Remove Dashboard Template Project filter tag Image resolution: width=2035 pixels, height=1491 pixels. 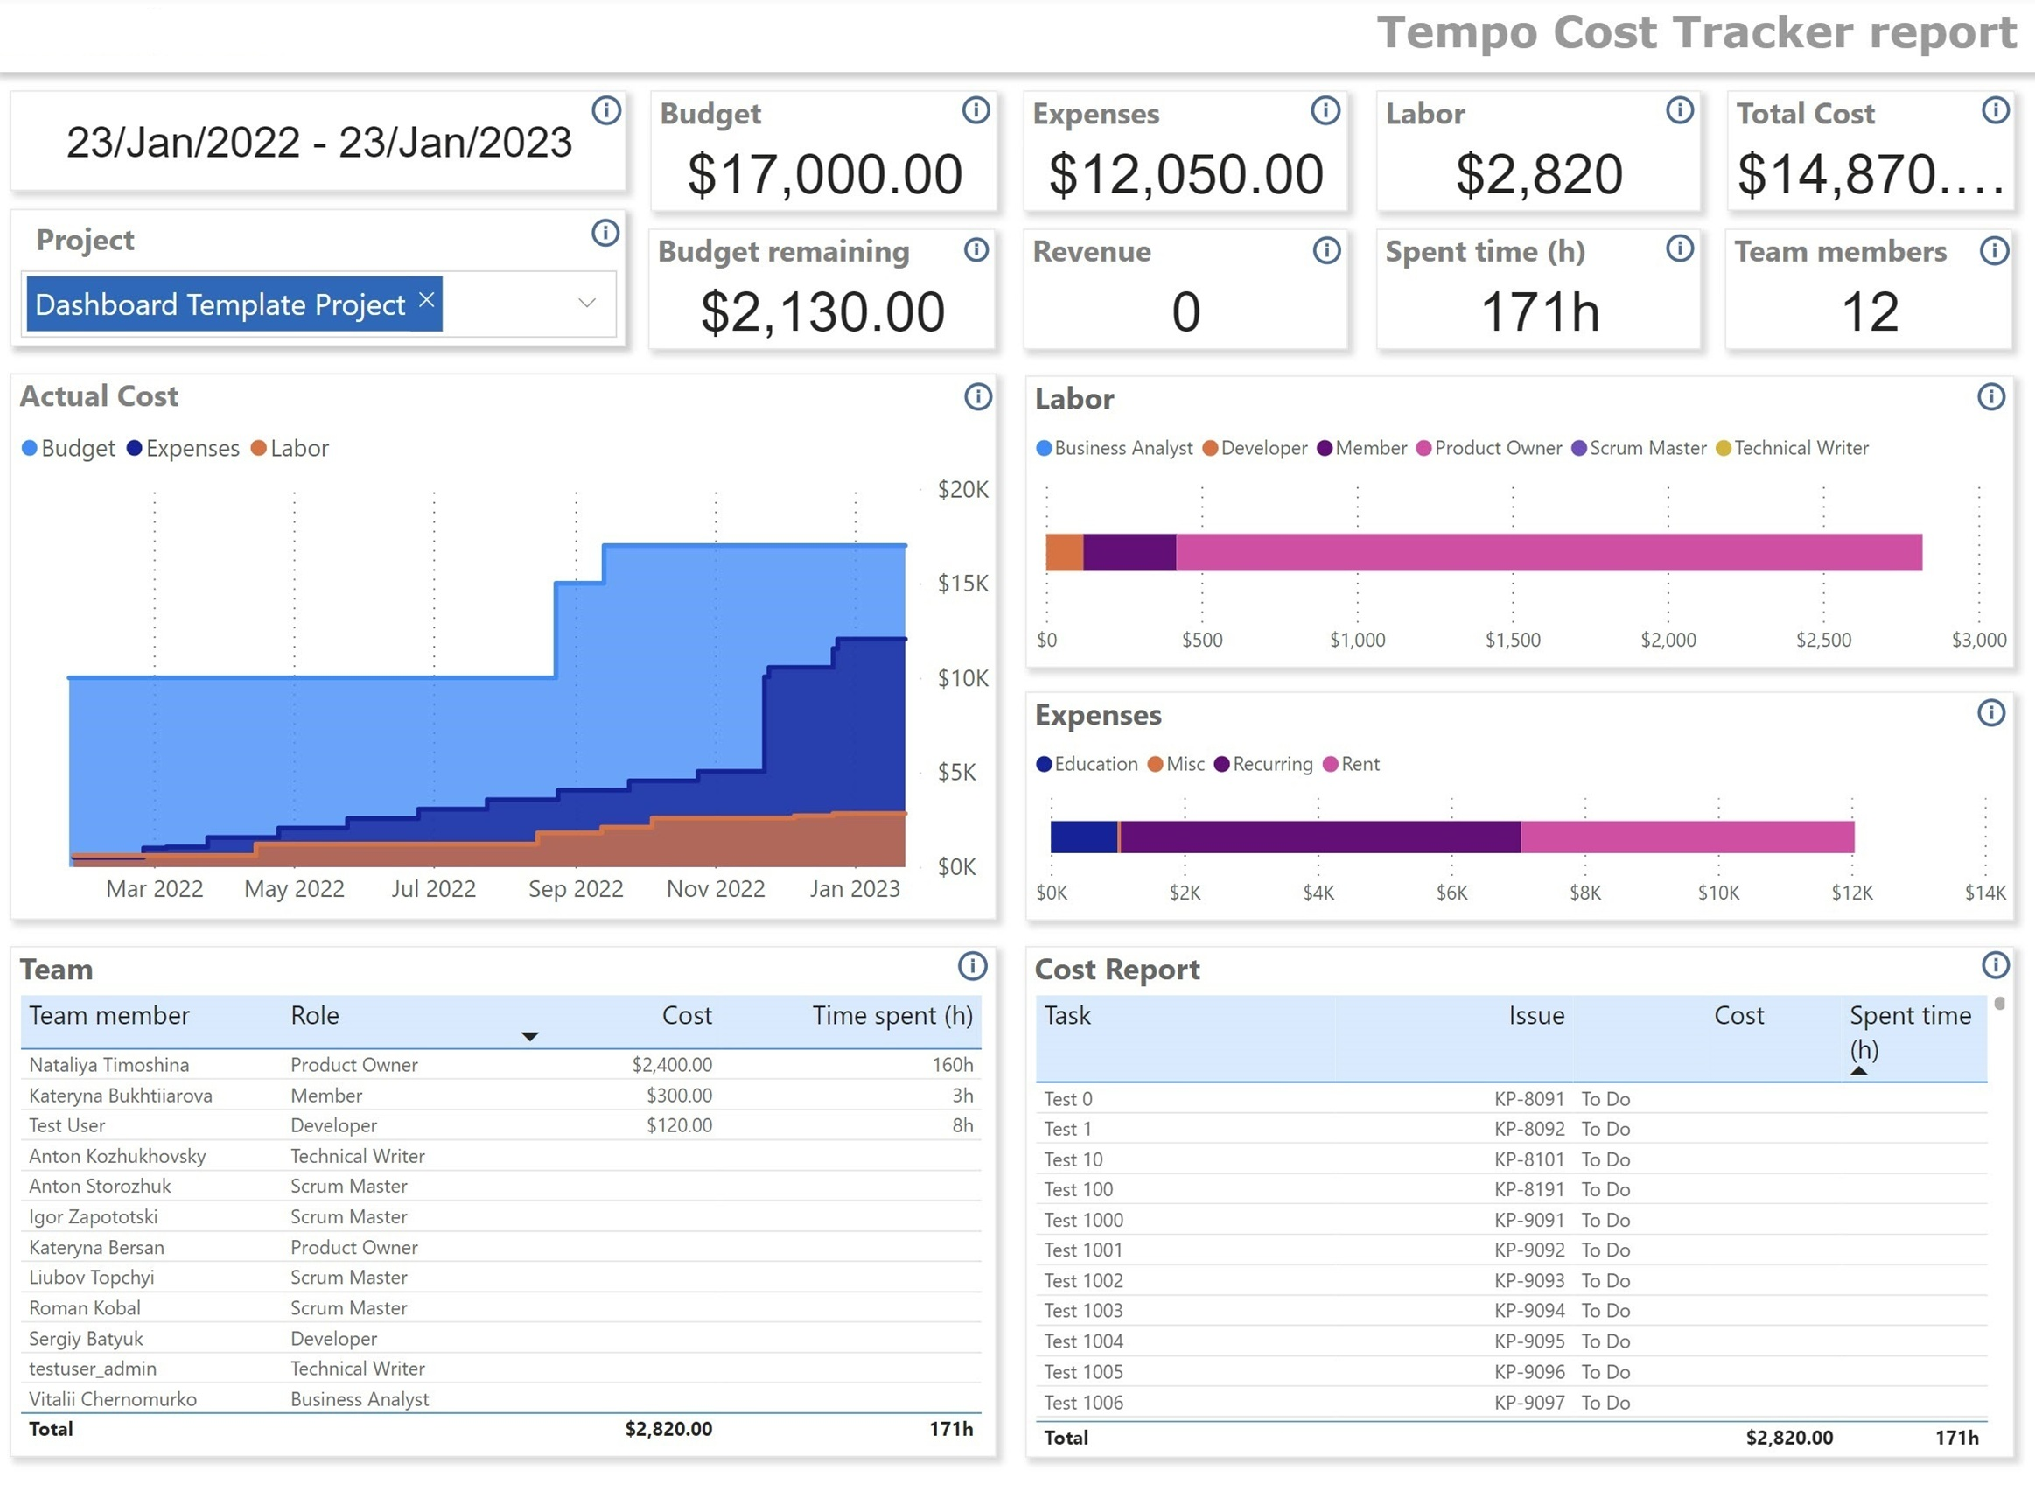coord(427,299)
